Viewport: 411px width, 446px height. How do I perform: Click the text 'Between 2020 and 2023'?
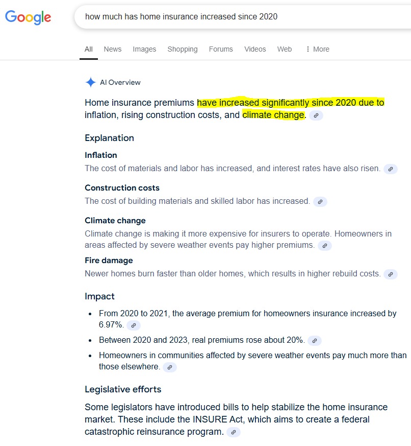(x=143, y=340)
